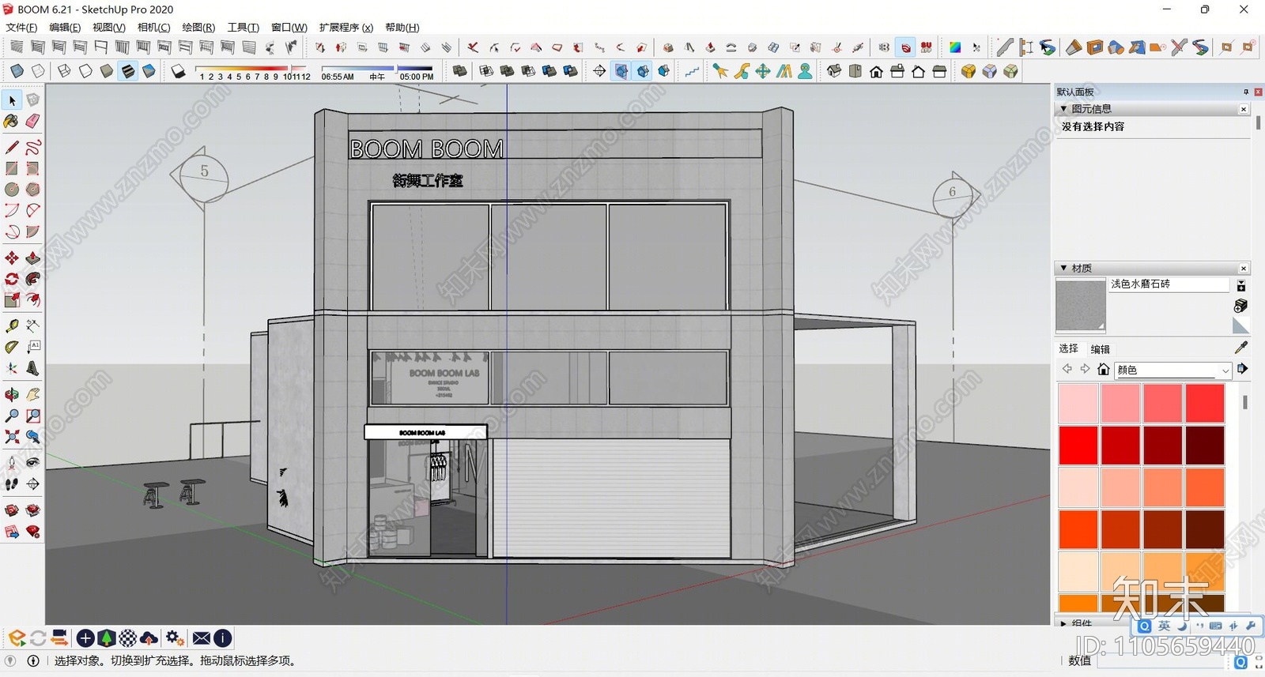The height and width of the screenshot is (677, 1265).
Task: Select the 3D Text tool
Action: 32,368
